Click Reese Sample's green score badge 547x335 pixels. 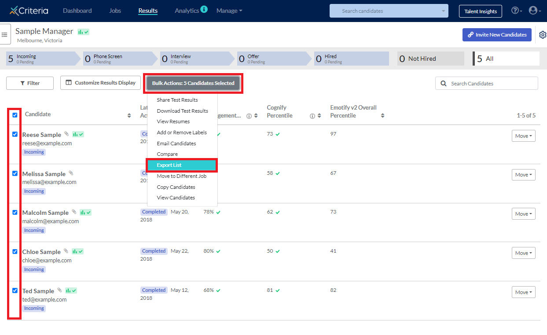pos(78,134)
